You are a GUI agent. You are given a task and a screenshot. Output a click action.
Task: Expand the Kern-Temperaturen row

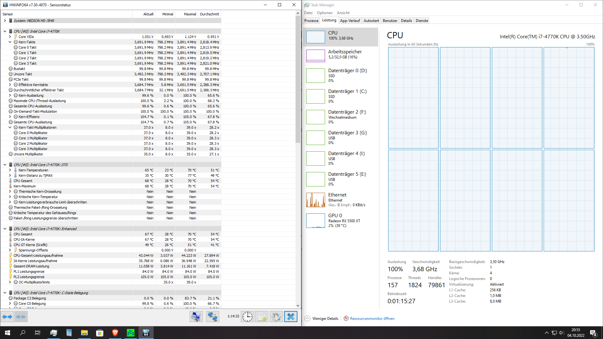point(10,170)
